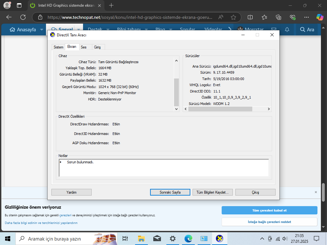Close the Intel HD Graphics browser tab
The height and width of the screenshot is (245, 327).
click(x=100, y=6)
